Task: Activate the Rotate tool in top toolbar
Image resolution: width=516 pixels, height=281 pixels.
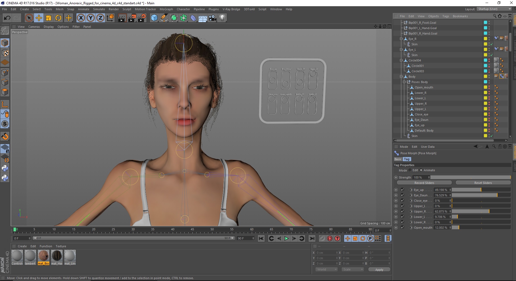Action: tap(58, 18)
